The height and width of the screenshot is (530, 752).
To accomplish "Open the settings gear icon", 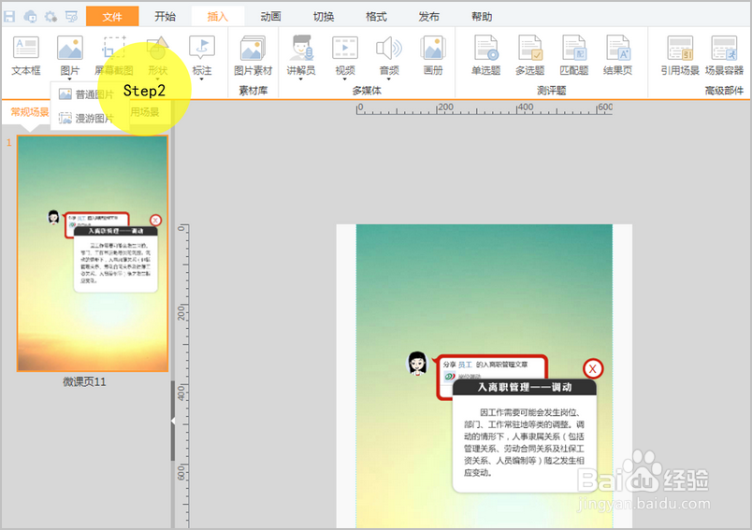I will [x=51, y=17].
